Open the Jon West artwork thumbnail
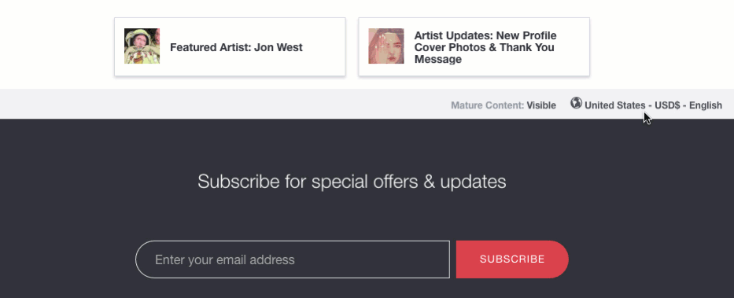The width and height of the screenshot is (734, 298). [x=142, y=46]
